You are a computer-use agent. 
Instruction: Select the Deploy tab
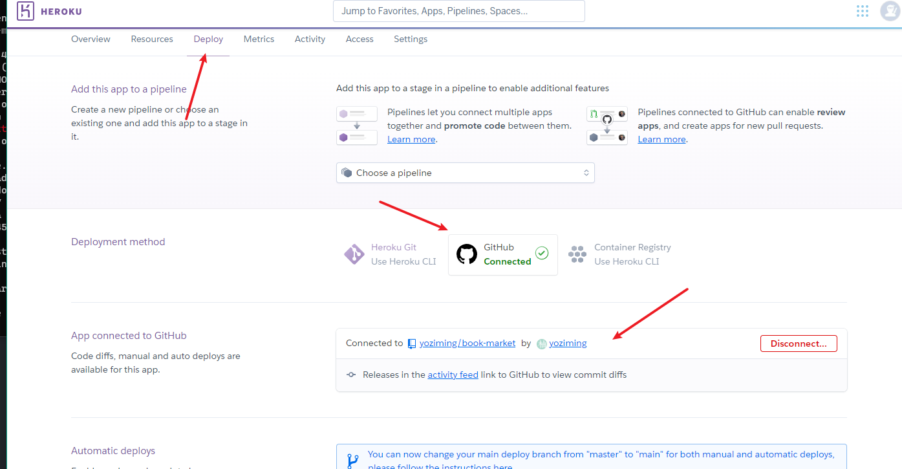point(208,39)
